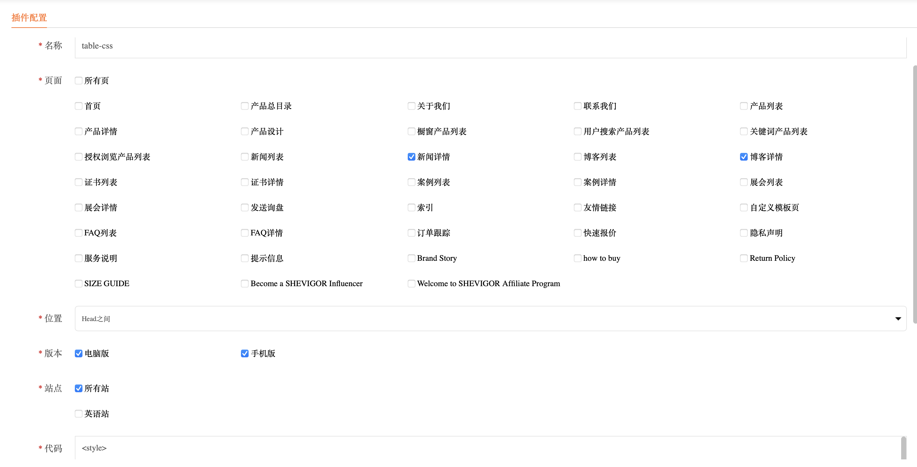The width and height of the screenshot is (917, 467).
Task: Select the 友情链接 checkbox
Action: coord(578,207)
